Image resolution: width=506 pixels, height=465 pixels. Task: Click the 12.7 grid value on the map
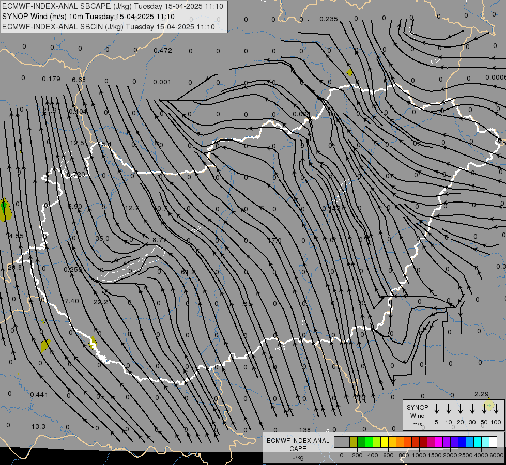pyautogui.click(x=132, y=208)
